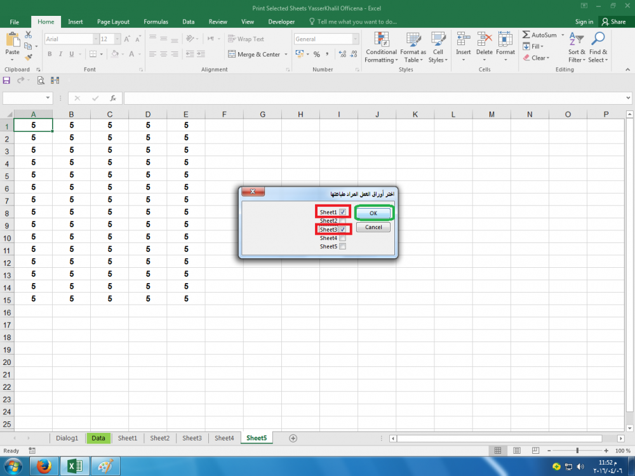Click Decrease Font Size icon
This screenshot has height=476, width=635.
[138, 39]
